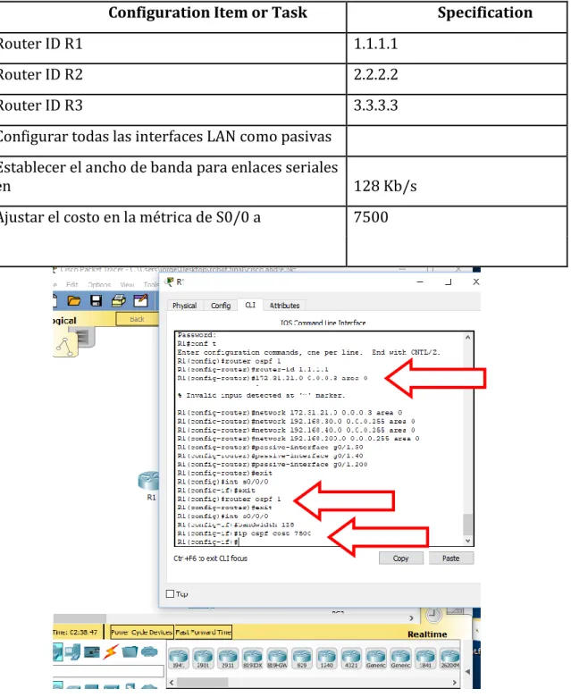The height and width of the screenshot is (697, 571).
Task: Open the Activity Wizard notepad icon
Action: tap(141, 301)
